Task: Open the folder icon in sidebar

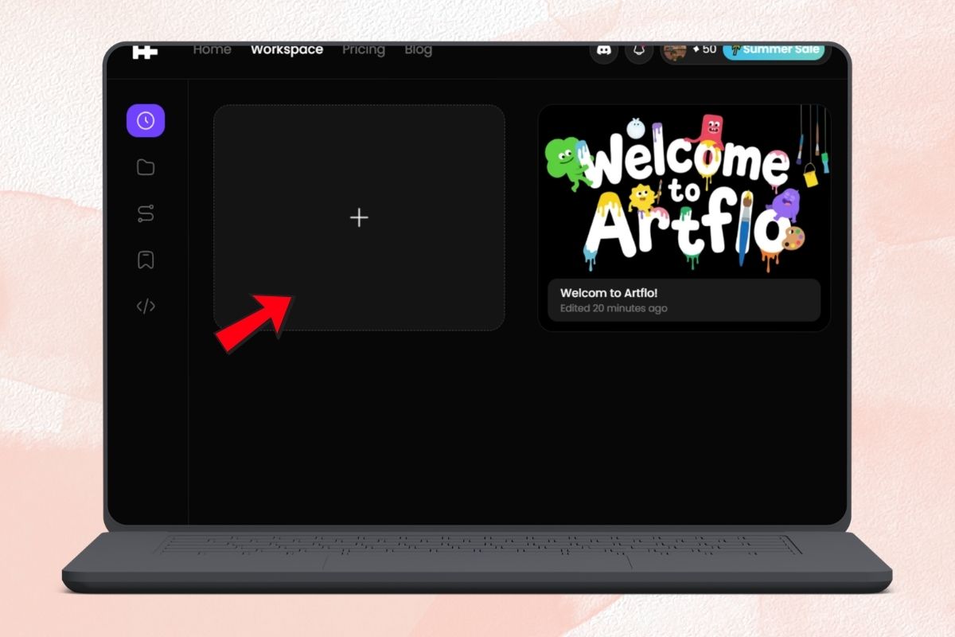Action: pyautogui.click(x=146, y=167)
